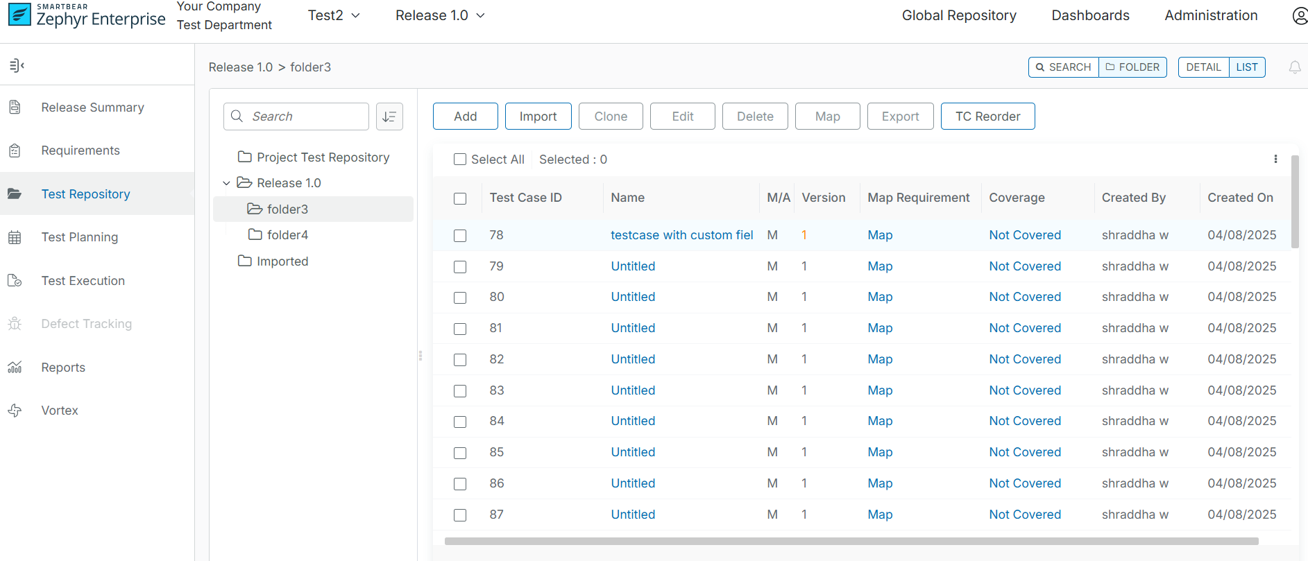1308x561 pixels.
Task: Collapse the left sidebar navigation icon
Action: coord(17,66)
